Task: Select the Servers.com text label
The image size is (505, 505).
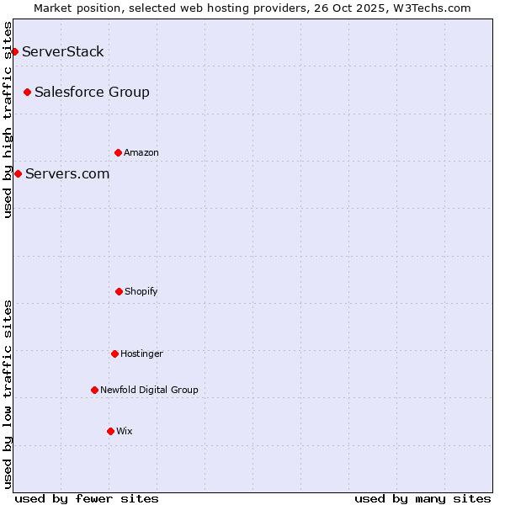Action: [x=67, y=173]
